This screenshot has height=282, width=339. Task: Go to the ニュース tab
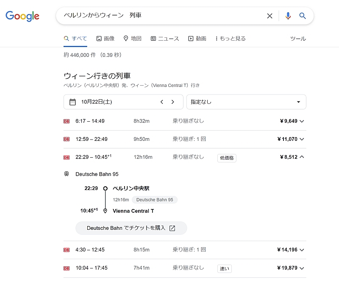click(x=165, y=39)
